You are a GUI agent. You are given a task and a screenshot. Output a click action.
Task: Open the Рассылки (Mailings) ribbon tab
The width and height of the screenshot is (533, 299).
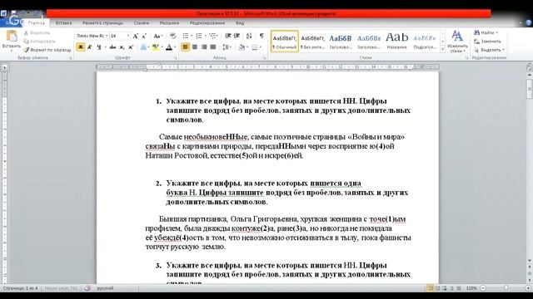[x=169, y=23]
